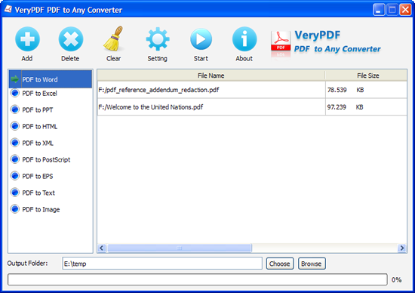Maximize the VeryPDF window
This screenshot has height=293, width=415.
[x=392, y=10]
